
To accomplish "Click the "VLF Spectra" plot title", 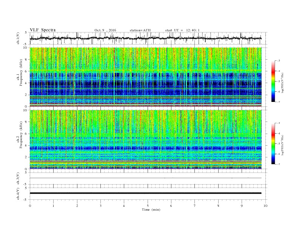I will 43,30.
